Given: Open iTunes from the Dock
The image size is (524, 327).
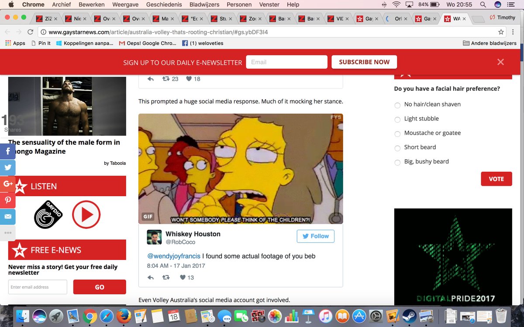Looking at the screenshot, I should tap(325, 316).
